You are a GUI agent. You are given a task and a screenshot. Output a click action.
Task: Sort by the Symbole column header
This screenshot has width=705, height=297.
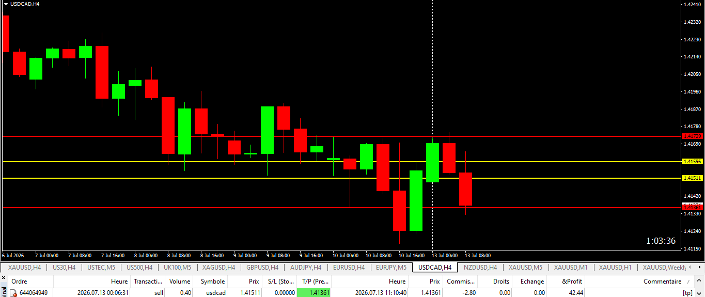pyautogui.click(x=211, y=282)
